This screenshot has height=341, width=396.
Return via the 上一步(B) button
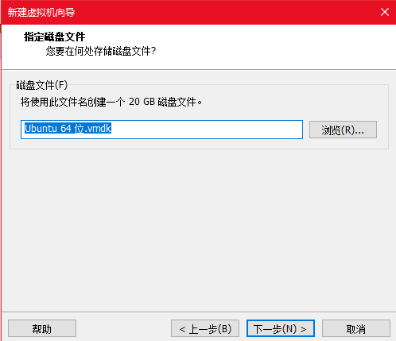[x=205, y=328]
